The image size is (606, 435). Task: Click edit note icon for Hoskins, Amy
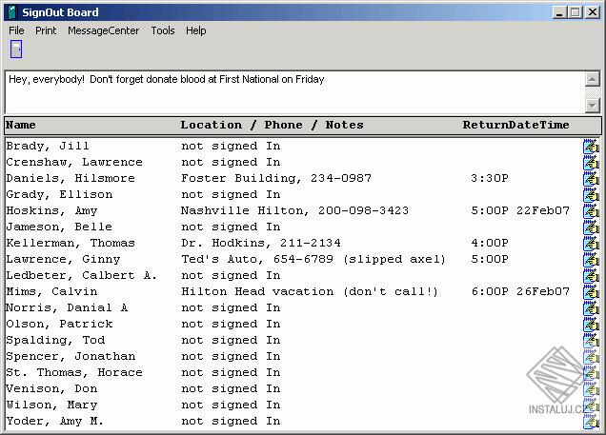[591, 211]
